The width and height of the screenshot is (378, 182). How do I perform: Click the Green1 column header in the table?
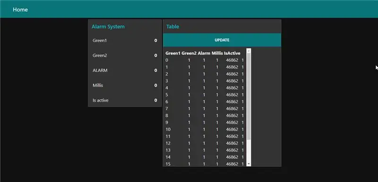coord(173,53)
